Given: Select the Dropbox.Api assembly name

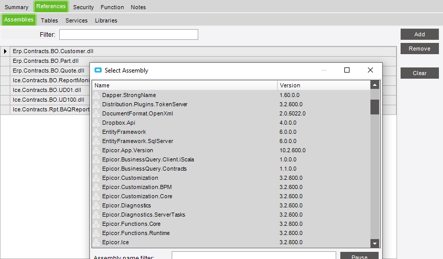Looking at the screenshot, I should point(119,123).
